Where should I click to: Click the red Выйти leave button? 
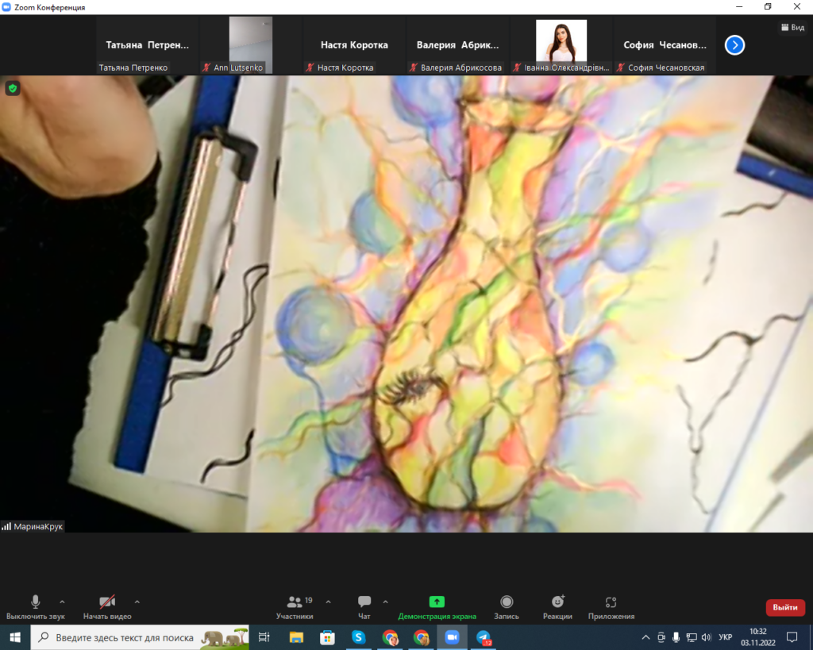click(x=784, y=607)
